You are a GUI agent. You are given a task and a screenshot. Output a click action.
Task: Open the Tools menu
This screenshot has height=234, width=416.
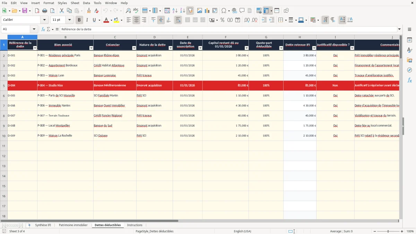tap(97, 3)
